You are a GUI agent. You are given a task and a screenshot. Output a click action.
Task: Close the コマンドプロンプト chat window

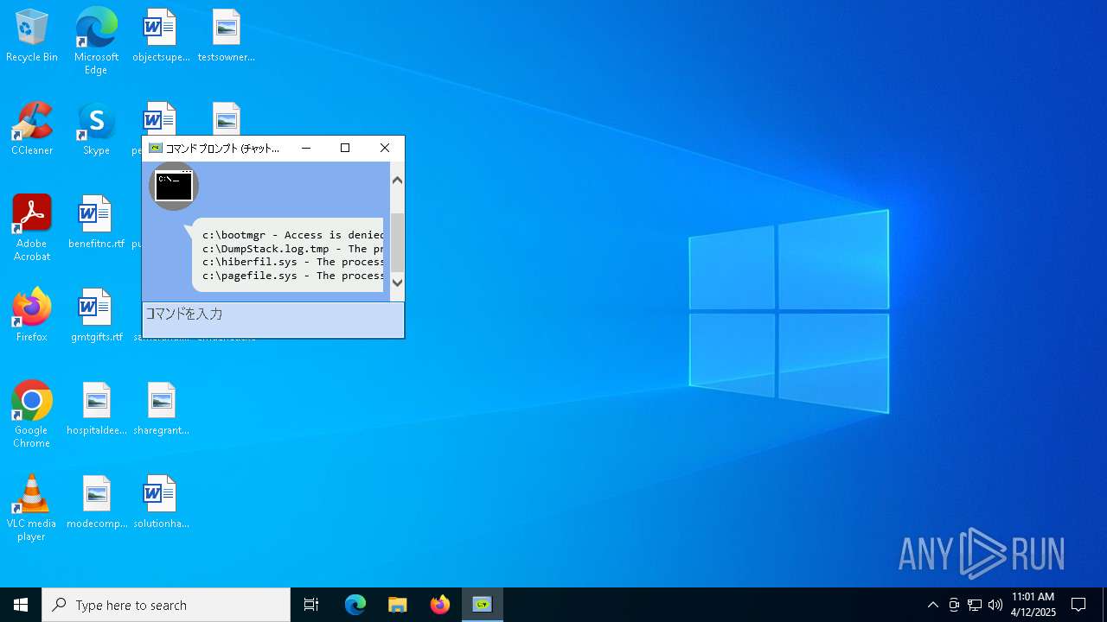pyautogui.click(x=385, y=148)
